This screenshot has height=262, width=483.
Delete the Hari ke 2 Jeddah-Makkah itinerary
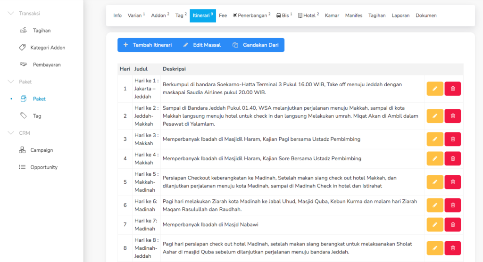pyautogui.click(x=452, y=116)
